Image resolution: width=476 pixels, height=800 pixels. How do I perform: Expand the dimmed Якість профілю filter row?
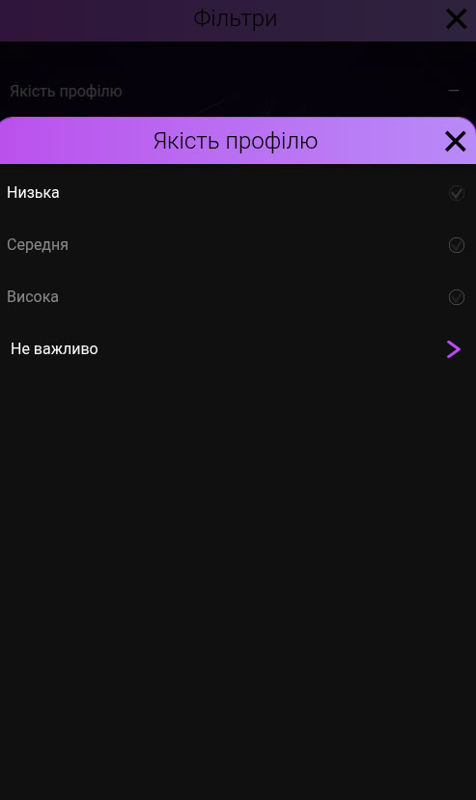click(238, 91)
